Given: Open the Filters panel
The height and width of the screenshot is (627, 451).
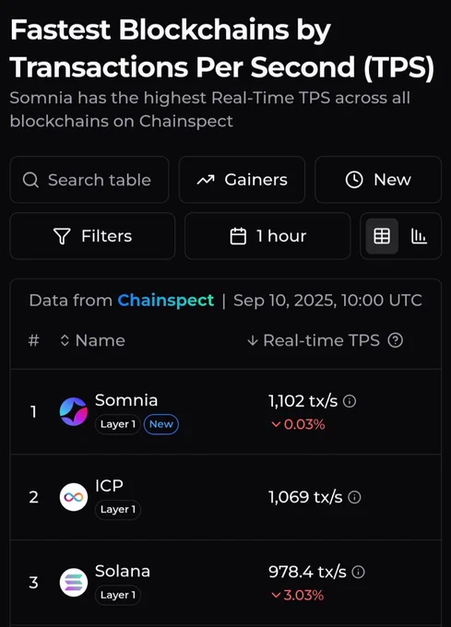Looking at the screenshot, I should coord(92,236).
